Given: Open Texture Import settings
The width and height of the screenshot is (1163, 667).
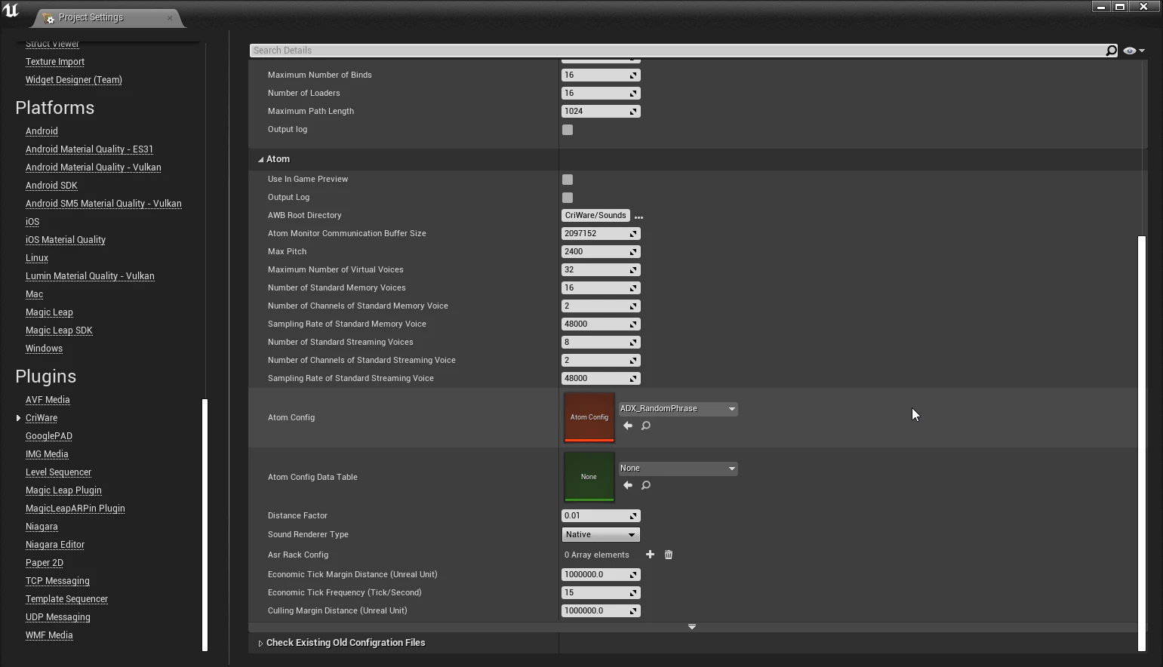Looking at the screenshot, I should point(55,62).
